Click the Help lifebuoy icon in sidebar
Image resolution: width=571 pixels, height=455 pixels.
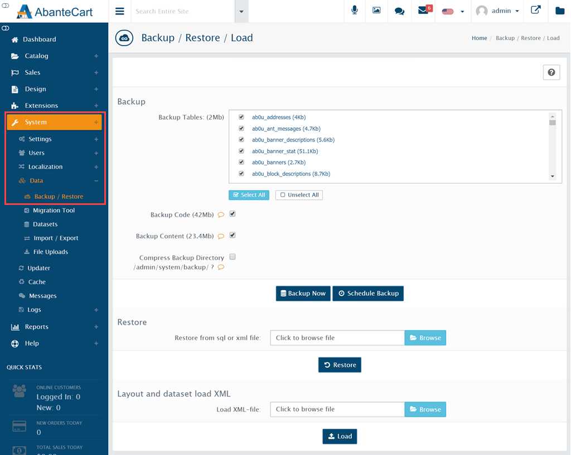15,344
